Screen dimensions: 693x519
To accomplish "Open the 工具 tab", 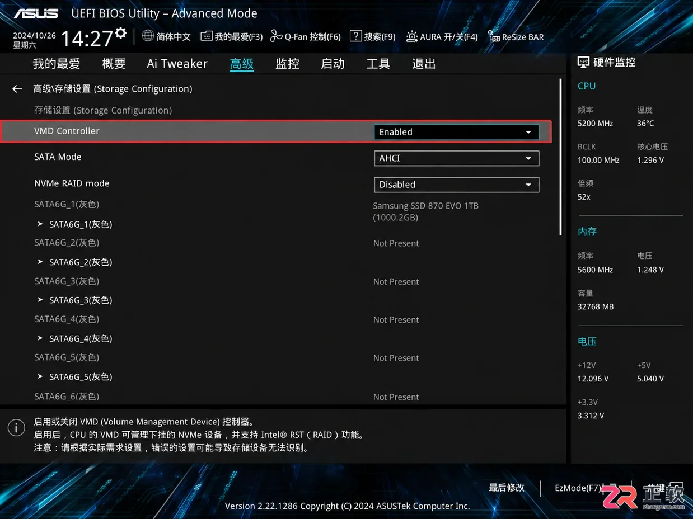I will pos(378,64).
